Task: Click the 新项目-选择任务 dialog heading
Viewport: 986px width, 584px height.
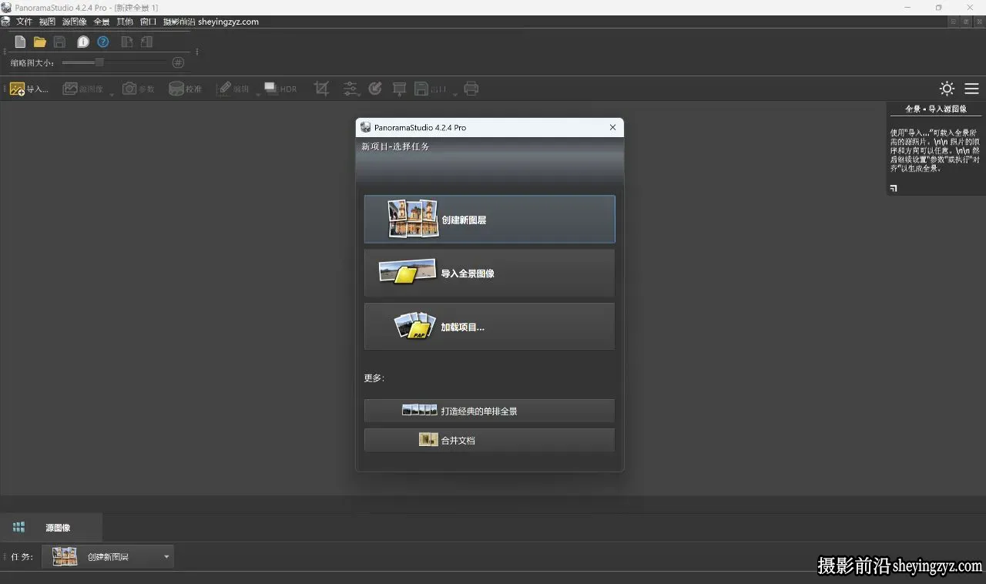Action: [x=395, y=146]
